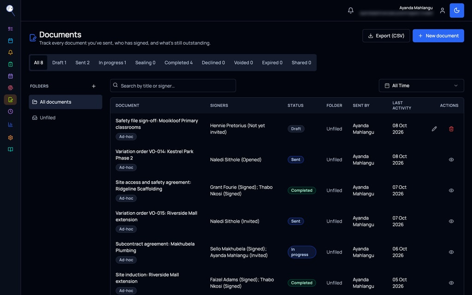Screen dimensions: 472x295
Task: View Variation order VO-015 document
Action: tap(451, 221)
